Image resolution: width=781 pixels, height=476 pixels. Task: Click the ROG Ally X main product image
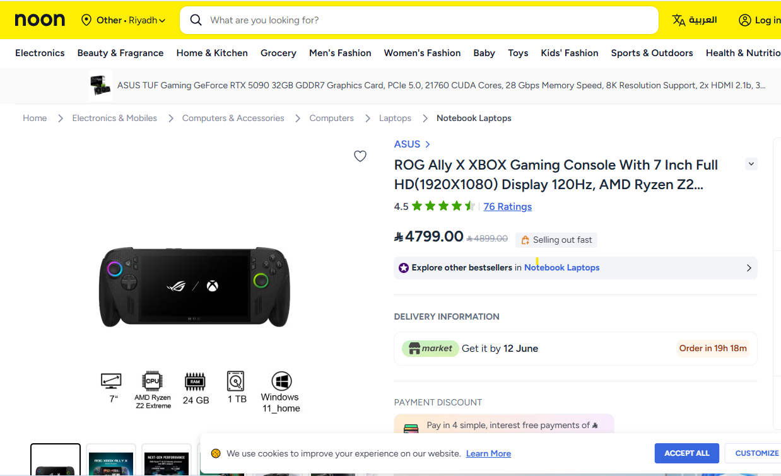[194, 286]
